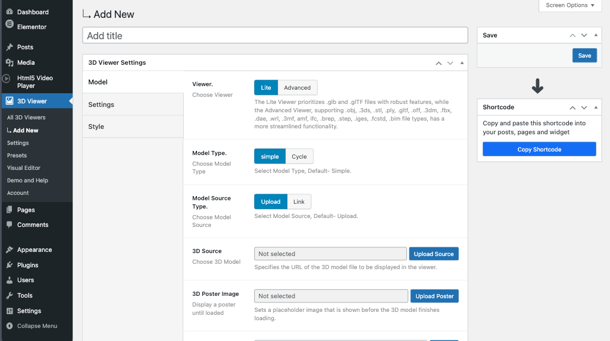This screenshot has height=341, width=610.
Task: Select the Advanced viewer option
Action: pyautogui.click(x=297, y=88)
